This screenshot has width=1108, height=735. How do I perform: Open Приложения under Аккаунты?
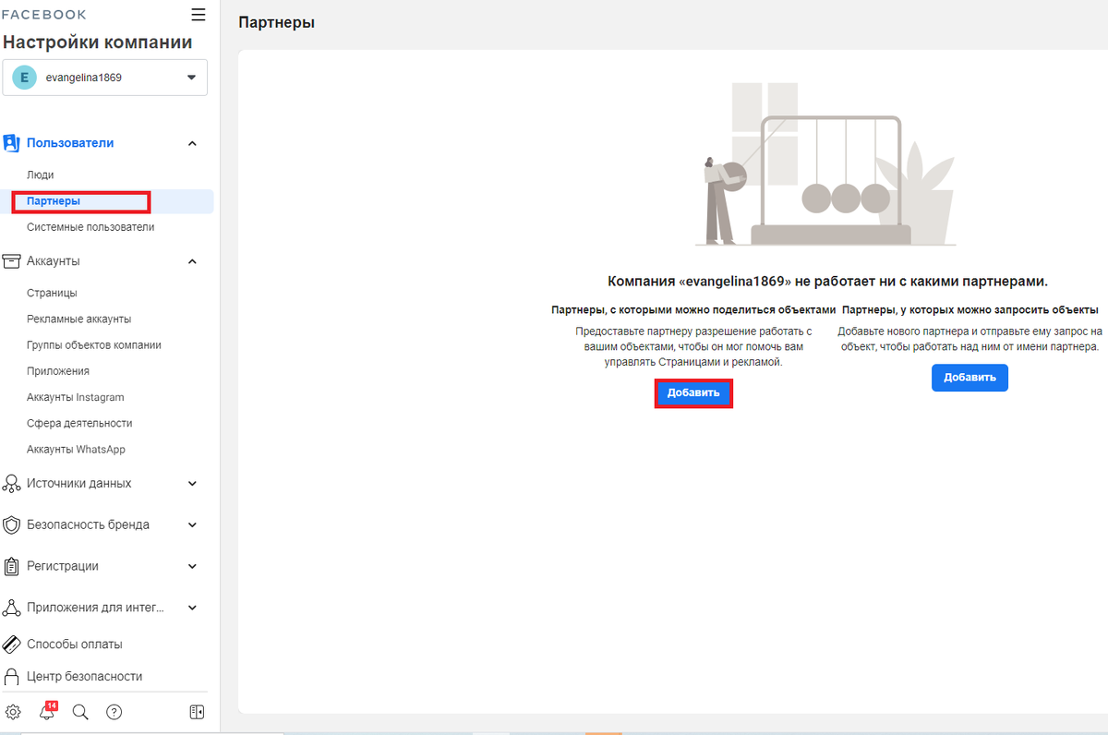(x=58, y=370)
